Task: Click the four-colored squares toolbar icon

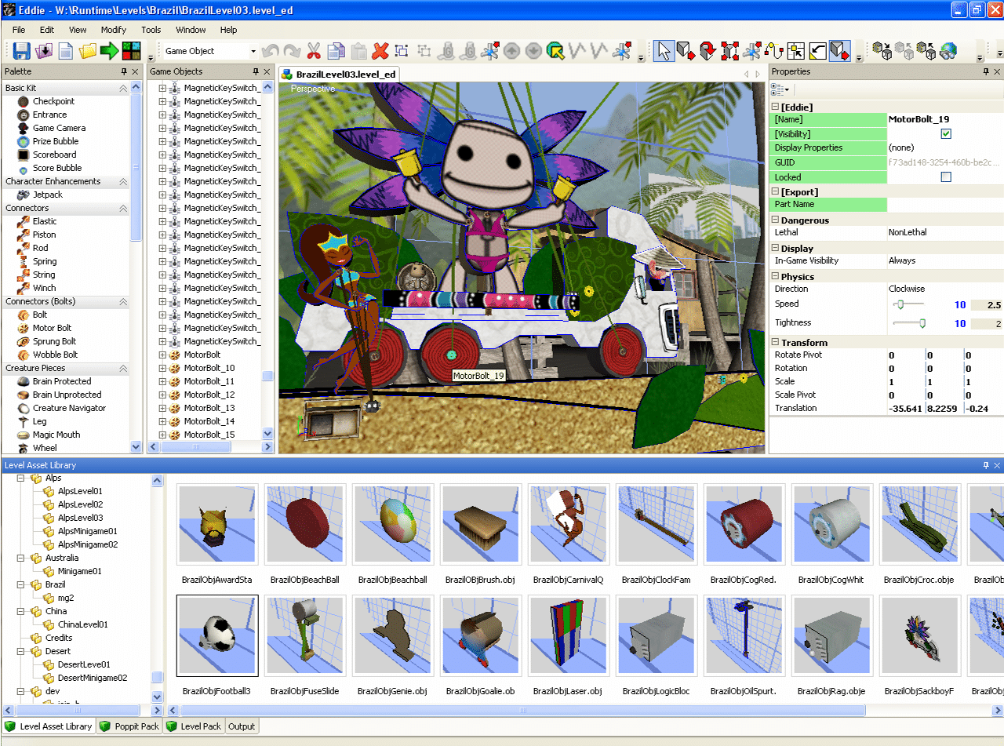Action: (x=131, y=51)
